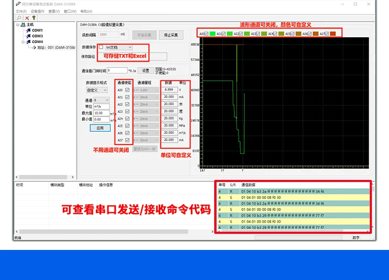
Task: Click the 应用 apply button
Action: [100, 128]
